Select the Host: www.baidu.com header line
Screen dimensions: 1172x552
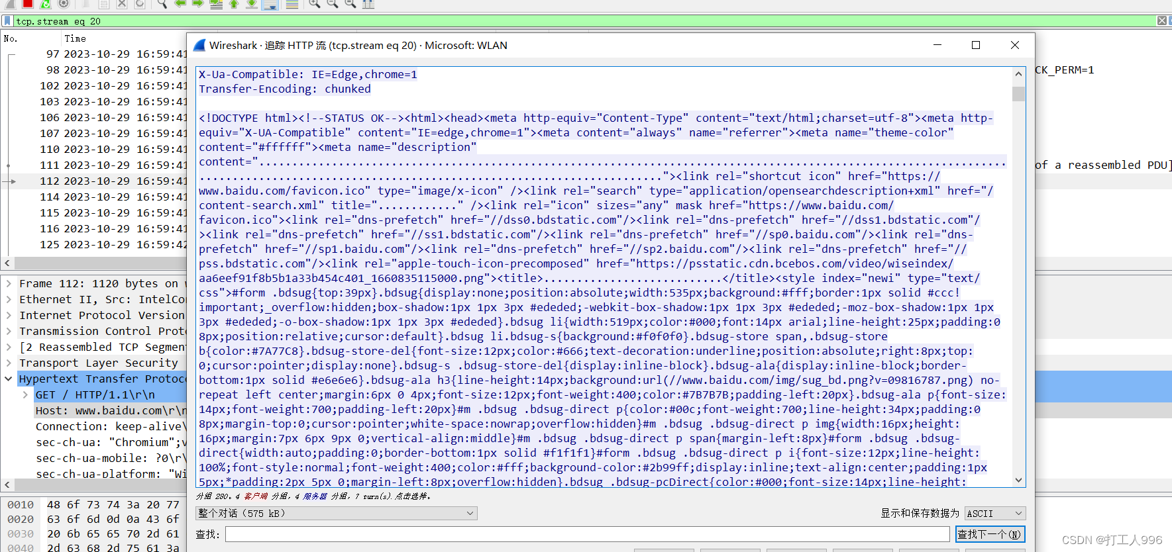pos(111,410)
